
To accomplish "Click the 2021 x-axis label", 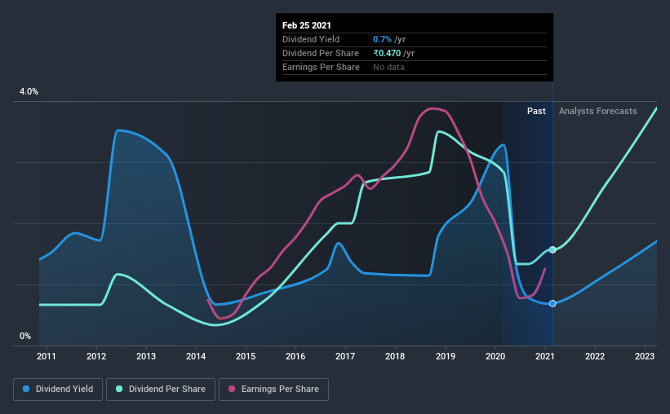I will pos(545,356).
